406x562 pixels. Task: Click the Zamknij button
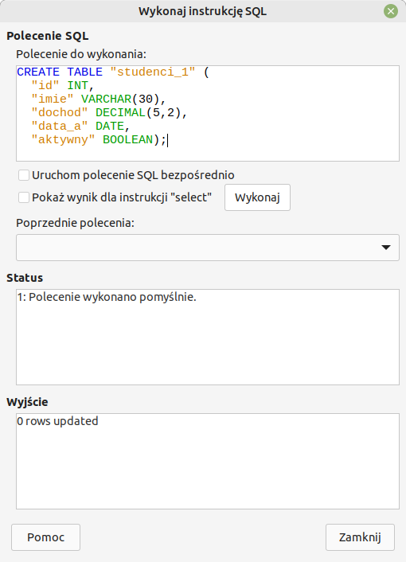[x=360, y=537]
